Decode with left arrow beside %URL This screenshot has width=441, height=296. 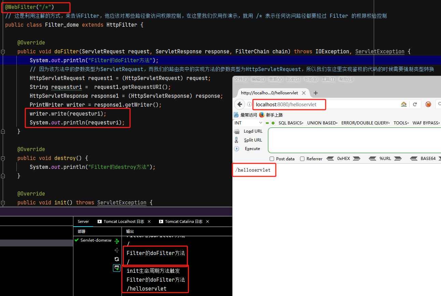(x=373, y=159)
